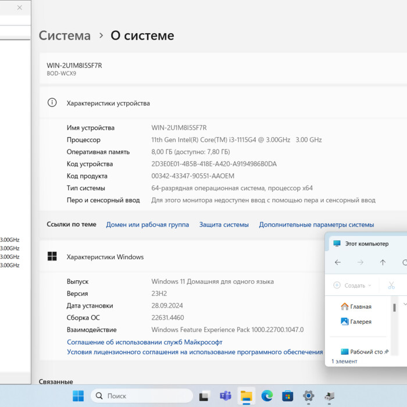Viewport: 407px width, 407px height.
Task: Open "Соглашение об использовании служб Майкрософт" link
Action: click(145, 342)
